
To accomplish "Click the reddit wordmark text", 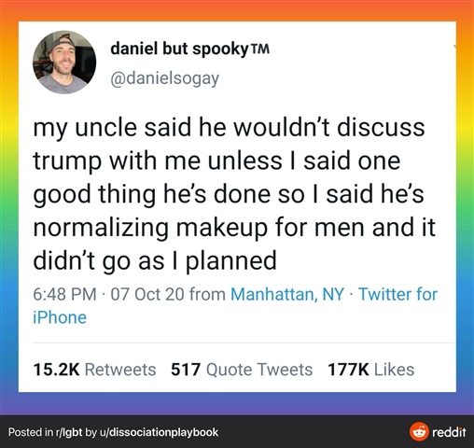I will click(x=449, y=432).
